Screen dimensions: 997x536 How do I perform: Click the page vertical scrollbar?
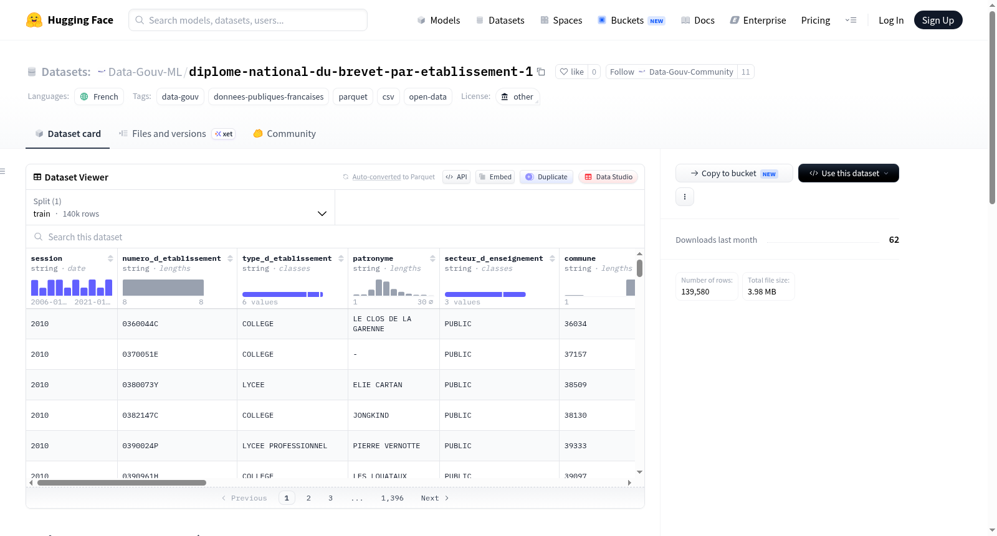(992, 107)
